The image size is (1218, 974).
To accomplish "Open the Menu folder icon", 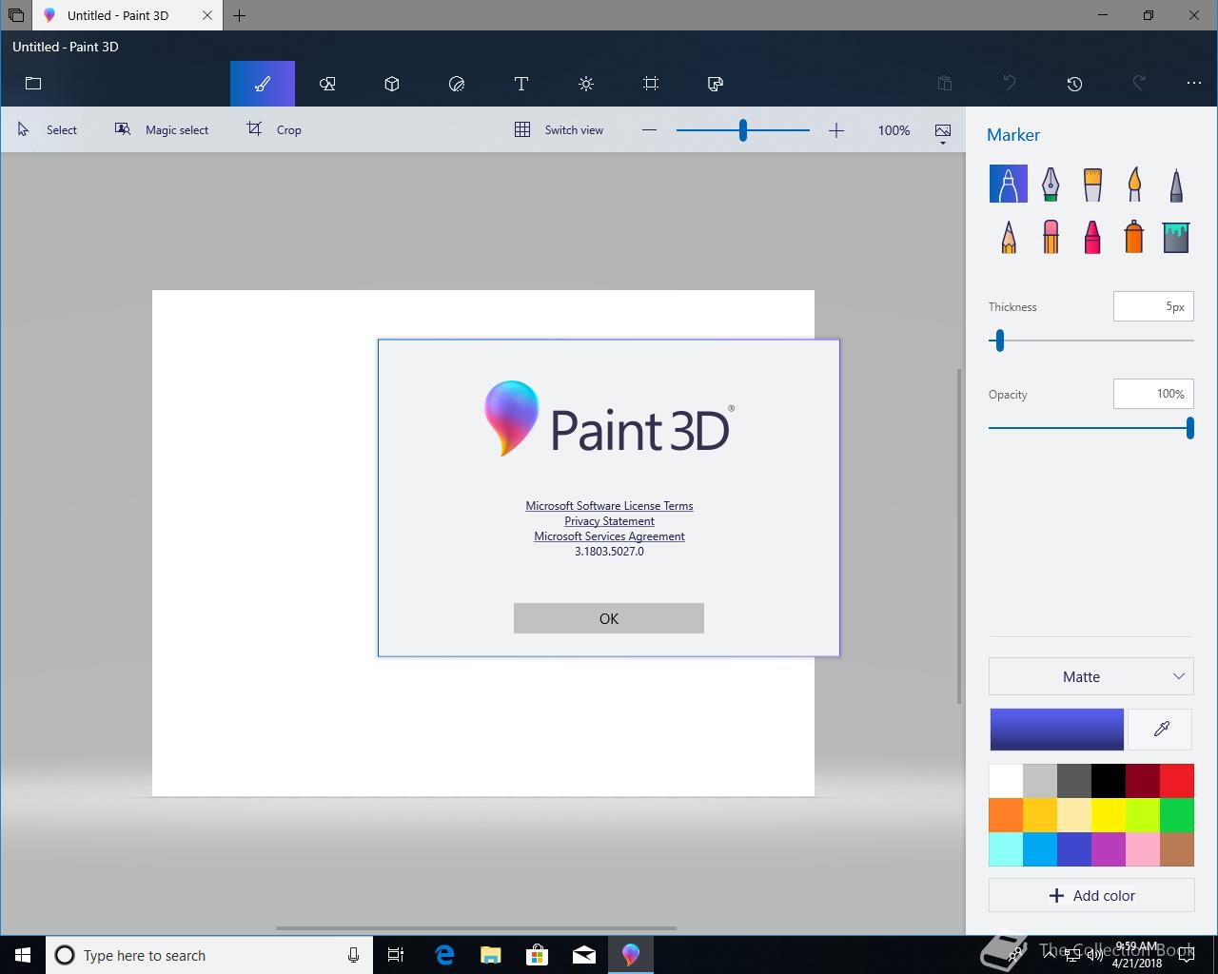I will click(x=33, y=84).
